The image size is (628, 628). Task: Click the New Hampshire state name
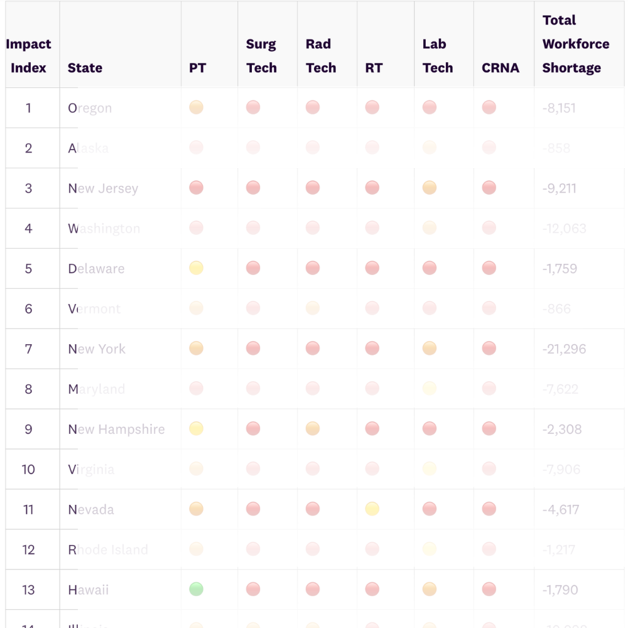pyautogui.click(x=116, y=430)
